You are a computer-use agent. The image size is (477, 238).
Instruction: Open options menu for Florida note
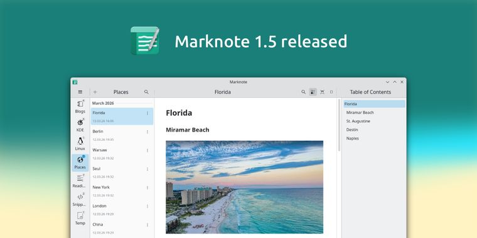(x=147, y=113)
